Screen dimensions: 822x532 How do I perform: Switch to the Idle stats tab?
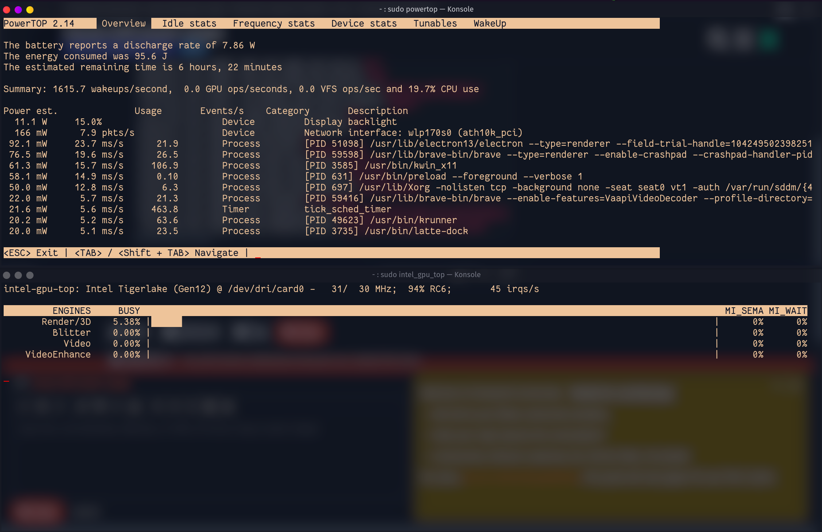click(x=189, y=24)
